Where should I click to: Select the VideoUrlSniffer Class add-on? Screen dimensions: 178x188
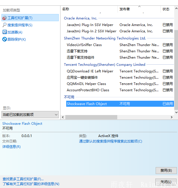[x=84, y=45]
